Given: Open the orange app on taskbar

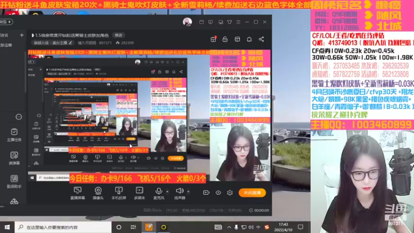Looking at the screenshot, I should (149, 227).
